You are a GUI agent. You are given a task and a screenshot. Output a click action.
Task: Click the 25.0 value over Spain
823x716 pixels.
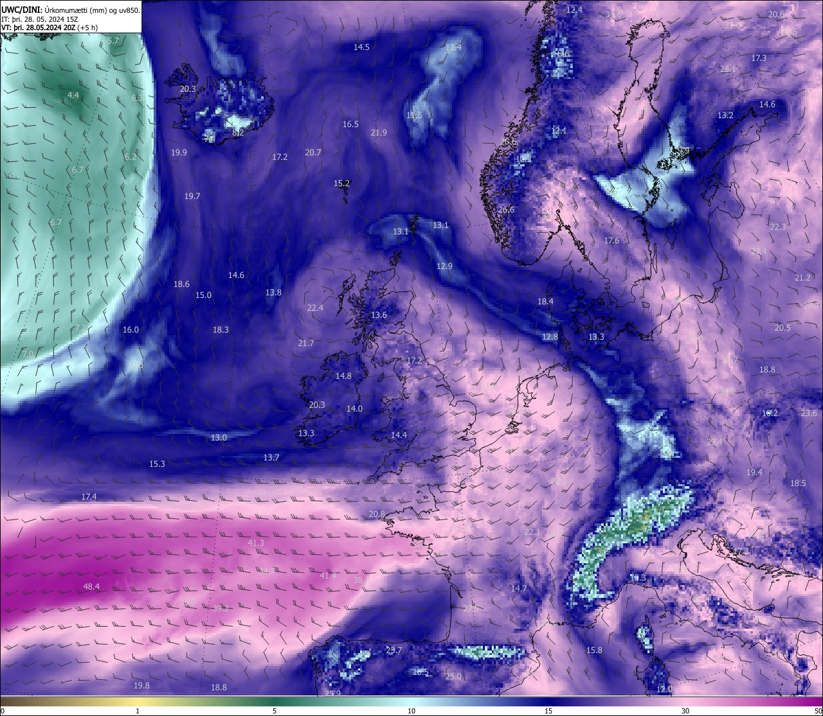point(453,676)
